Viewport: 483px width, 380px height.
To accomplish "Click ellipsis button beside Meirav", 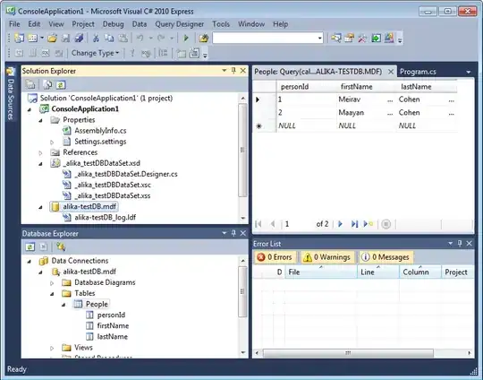I will 390,99.
